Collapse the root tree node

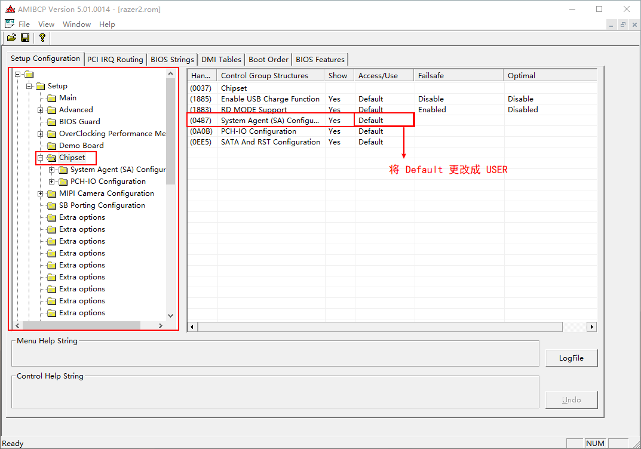(17, 75)
